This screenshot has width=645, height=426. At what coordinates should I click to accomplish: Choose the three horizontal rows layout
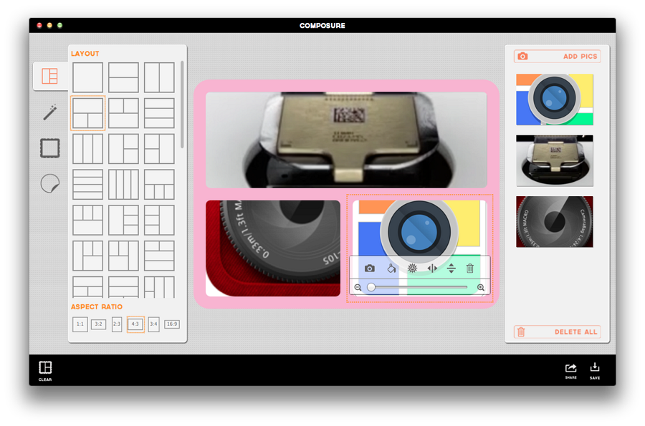pyautogui.click(x=159, y=113)
